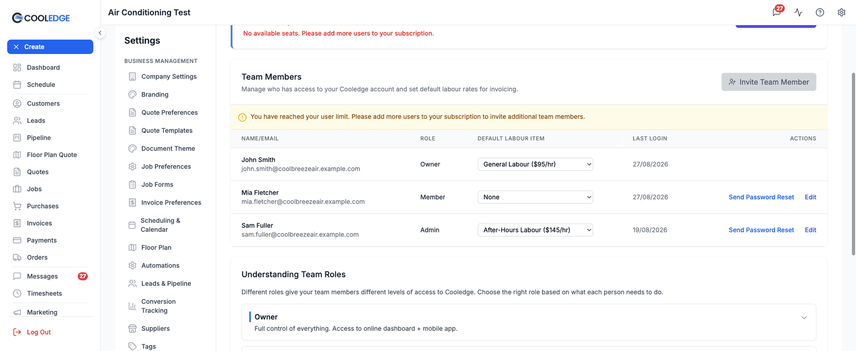The width and height of the screenshot is (856, 351).
Task: Send password reset to Sam Fuller
Action: coord(761,230)
